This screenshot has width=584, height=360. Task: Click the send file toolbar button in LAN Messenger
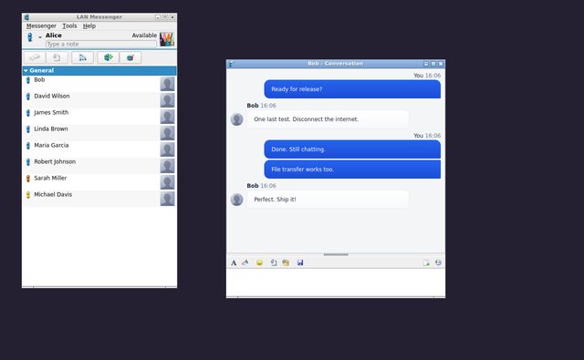57,57
